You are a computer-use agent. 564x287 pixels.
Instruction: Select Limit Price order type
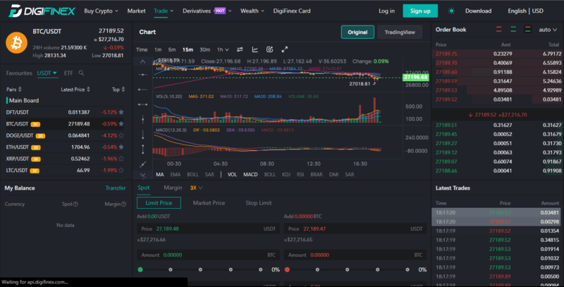(x=159, y=203)
